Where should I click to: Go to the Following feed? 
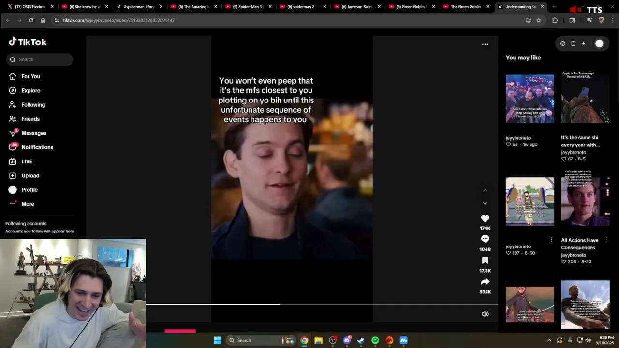[x=33, y=105]
